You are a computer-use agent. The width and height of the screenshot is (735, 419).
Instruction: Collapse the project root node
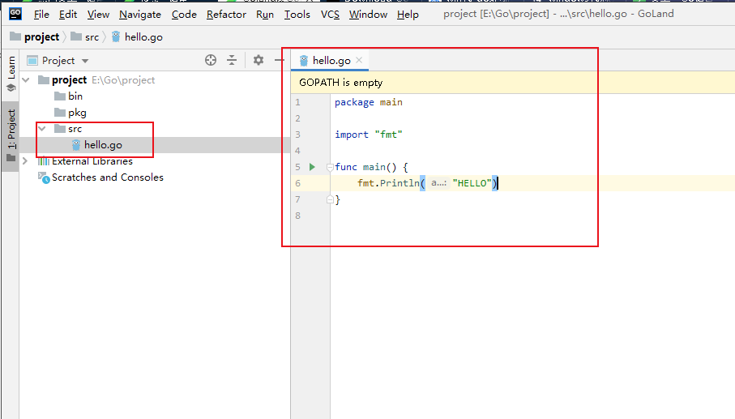26,80
